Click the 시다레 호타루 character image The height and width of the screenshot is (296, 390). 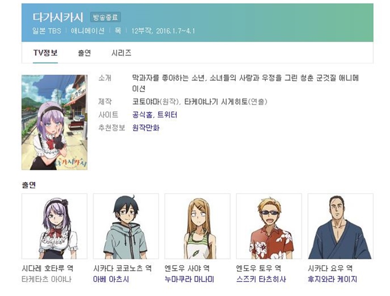coord(55,226)
